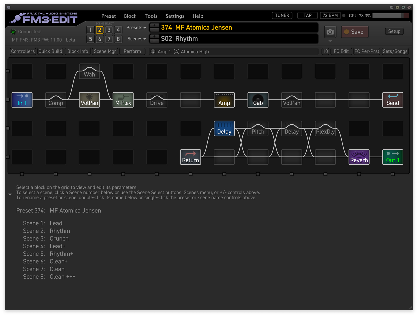Select scene 3 in Scene Select
Screen dimensions: 418x316
pos(109,30)
